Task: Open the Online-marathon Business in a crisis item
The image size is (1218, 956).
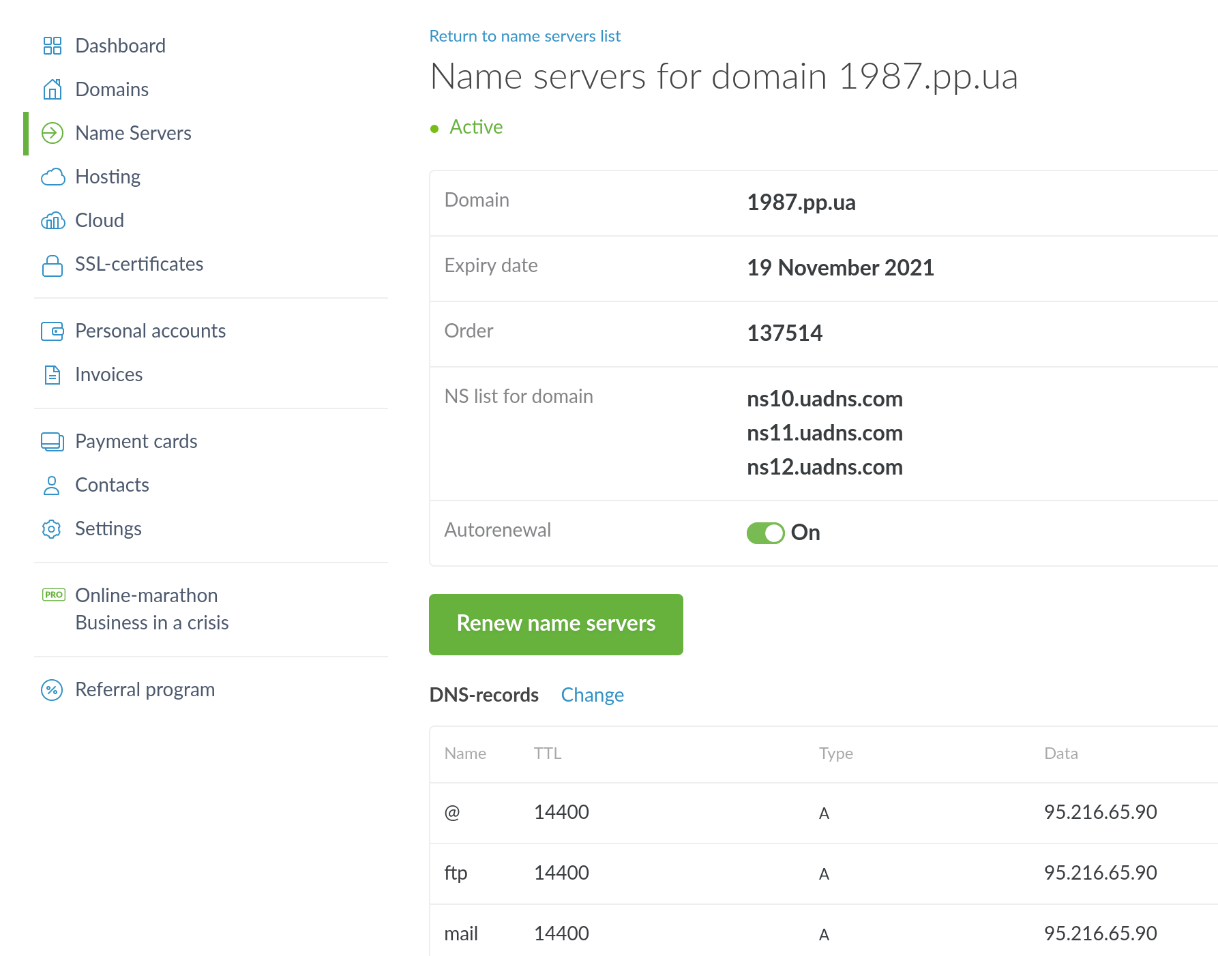Action: pyautogui.click(x=151, y=609)
